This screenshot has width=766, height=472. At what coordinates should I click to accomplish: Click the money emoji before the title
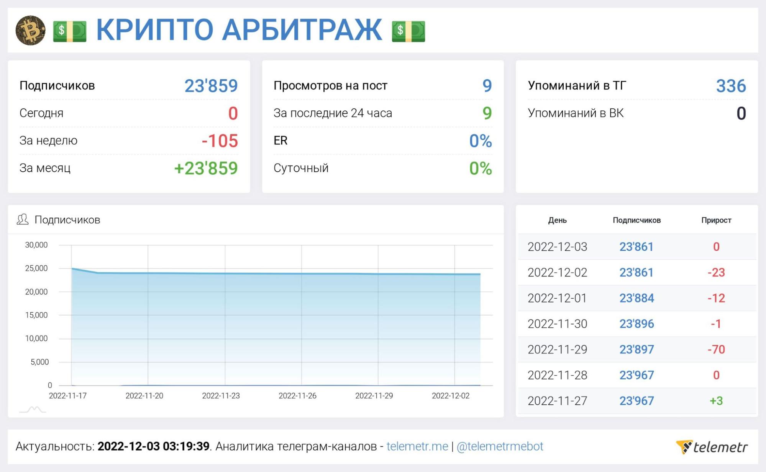coord(69,31)
